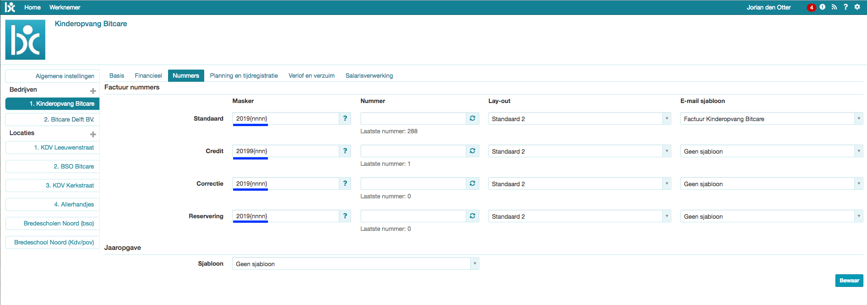Show mask help for Correctie row
This screenshot has height=305, width=867.
point(345,183)
